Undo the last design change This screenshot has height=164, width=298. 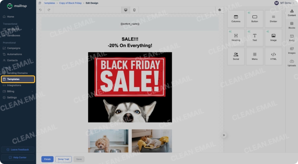(x=40, y=10)
